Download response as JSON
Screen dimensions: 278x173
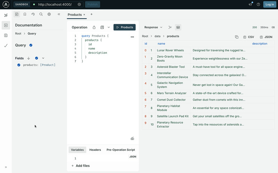pyautogui.click(x=266, y=37)
